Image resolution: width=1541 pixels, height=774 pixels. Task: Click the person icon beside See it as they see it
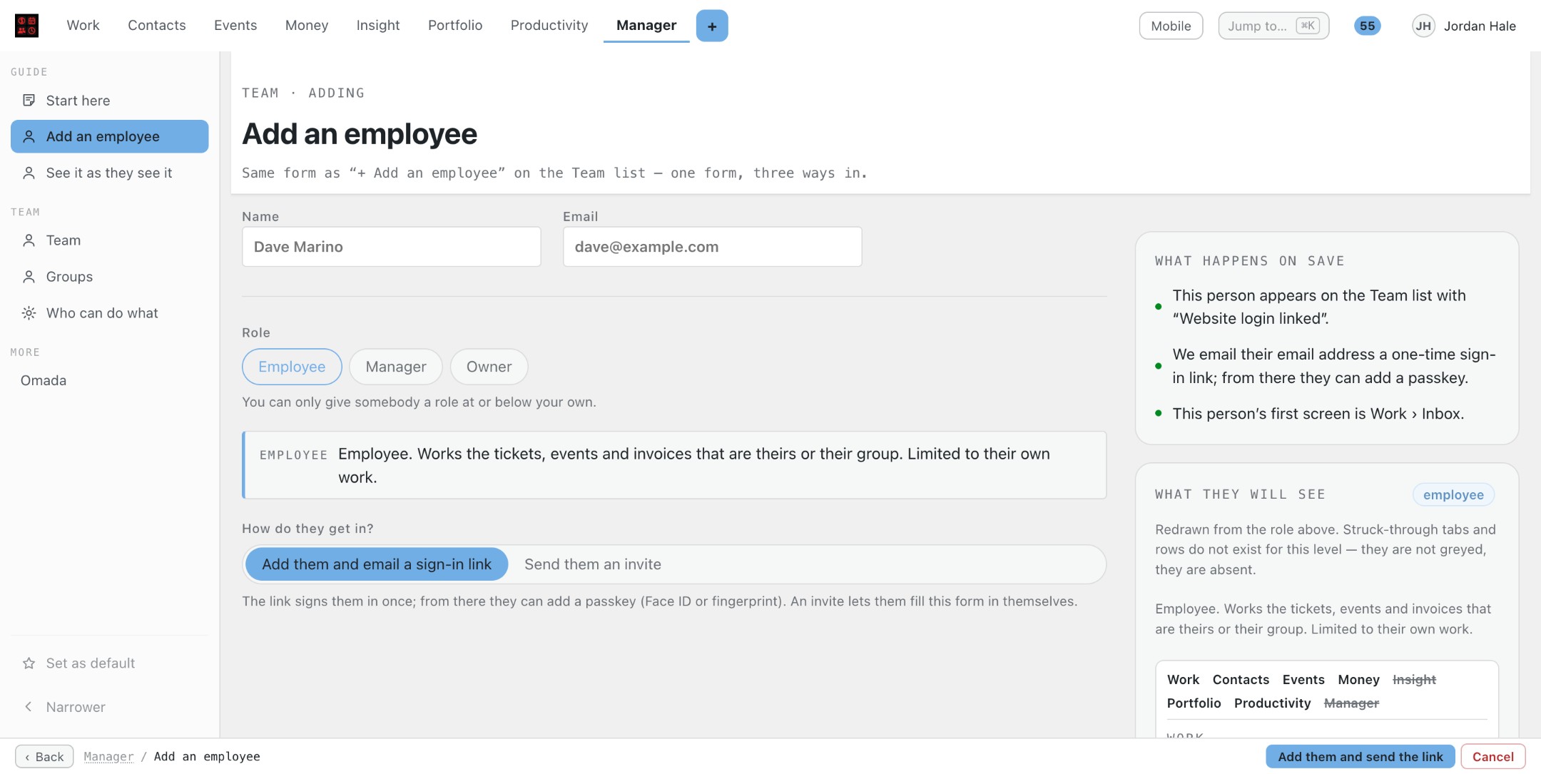coord(29,173)
